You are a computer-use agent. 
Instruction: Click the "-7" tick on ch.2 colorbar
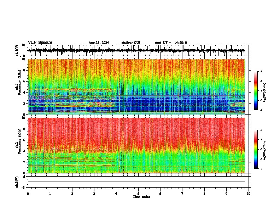tap(261, 168)
